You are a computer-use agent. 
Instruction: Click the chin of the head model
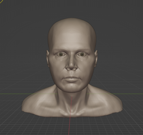[x=71, y=88]
